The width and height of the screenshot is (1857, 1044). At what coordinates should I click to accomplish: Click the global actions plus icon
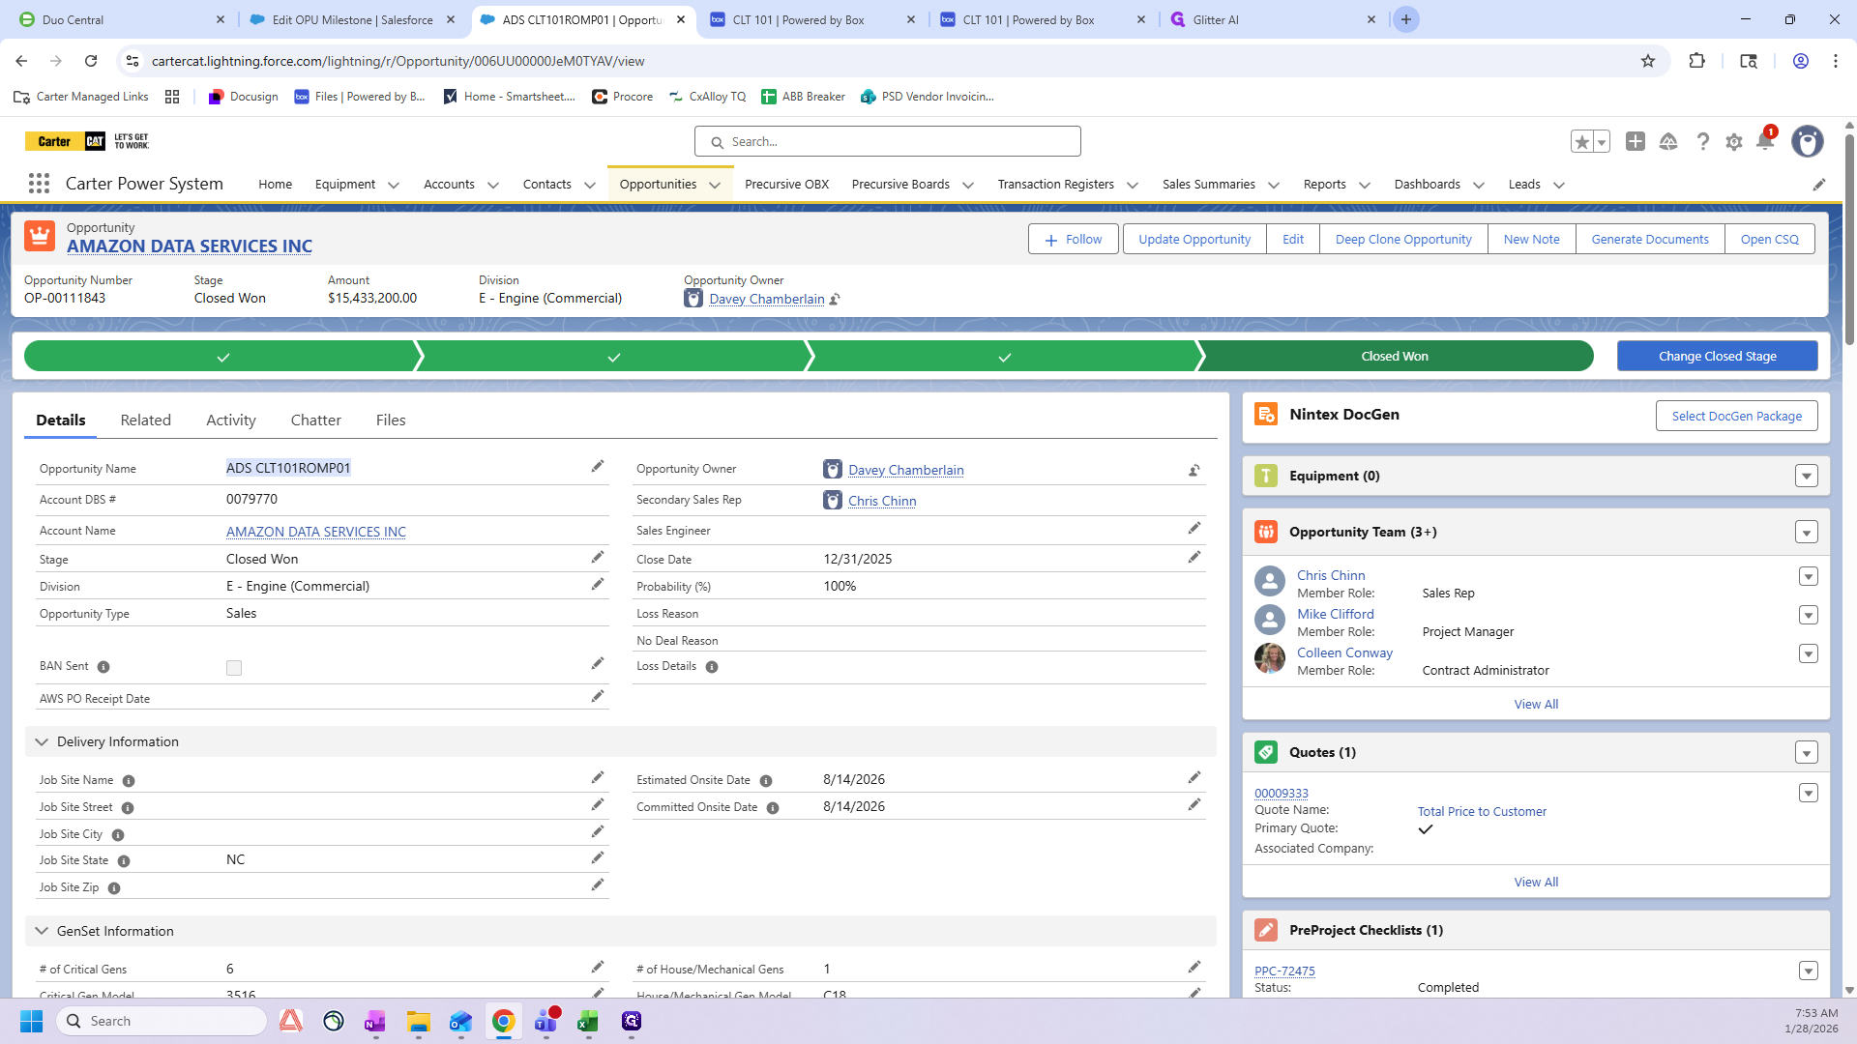1636,142
